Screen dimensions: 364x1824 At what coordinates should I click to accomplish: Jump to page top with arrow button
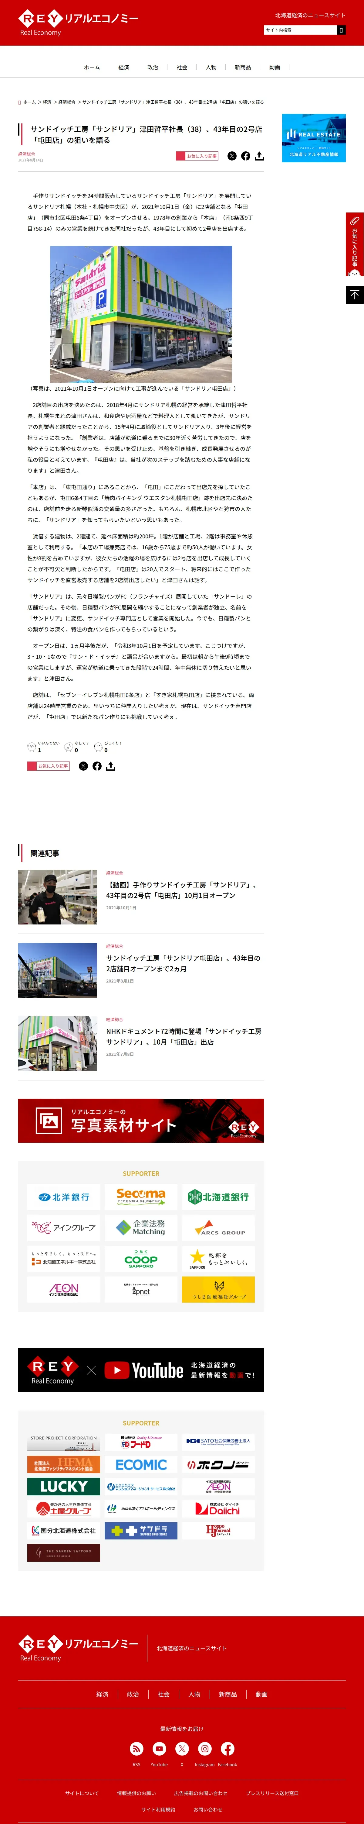pyautogui.click(x=355, y=295)
